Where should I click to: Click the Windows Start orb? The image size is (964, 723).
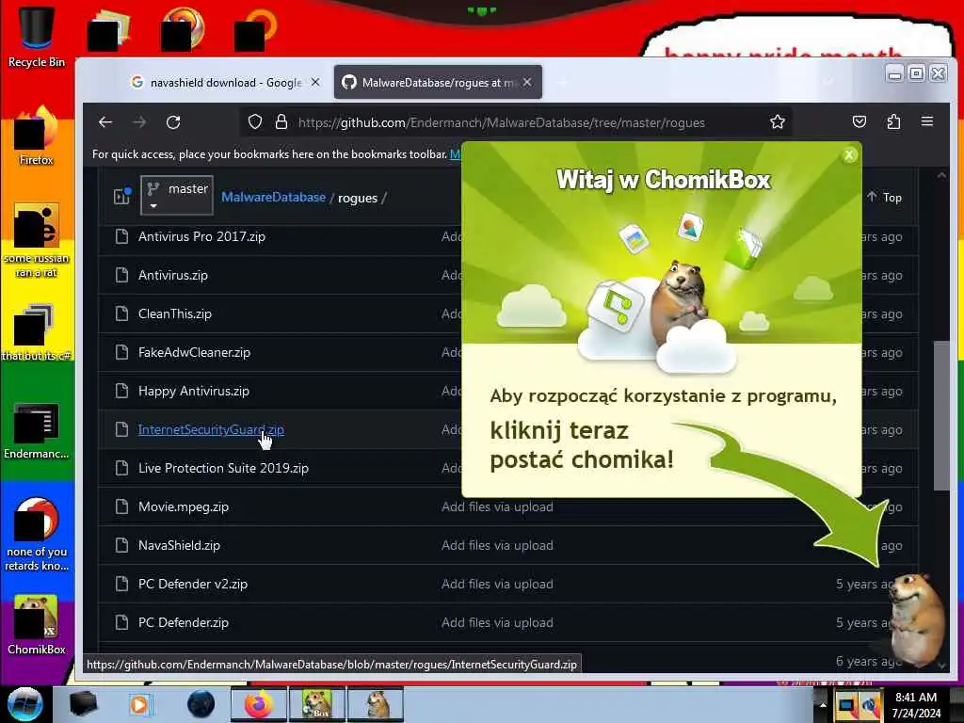[x=25, y=704]
